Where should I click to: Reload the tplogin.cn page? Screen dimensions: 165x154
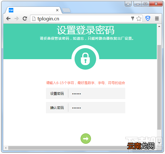tap(25, 18)
